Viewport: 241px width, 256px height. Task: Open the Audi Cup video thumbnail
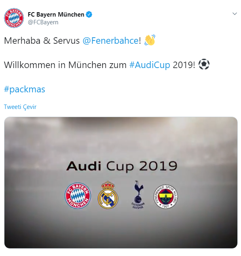click(121, 183)
